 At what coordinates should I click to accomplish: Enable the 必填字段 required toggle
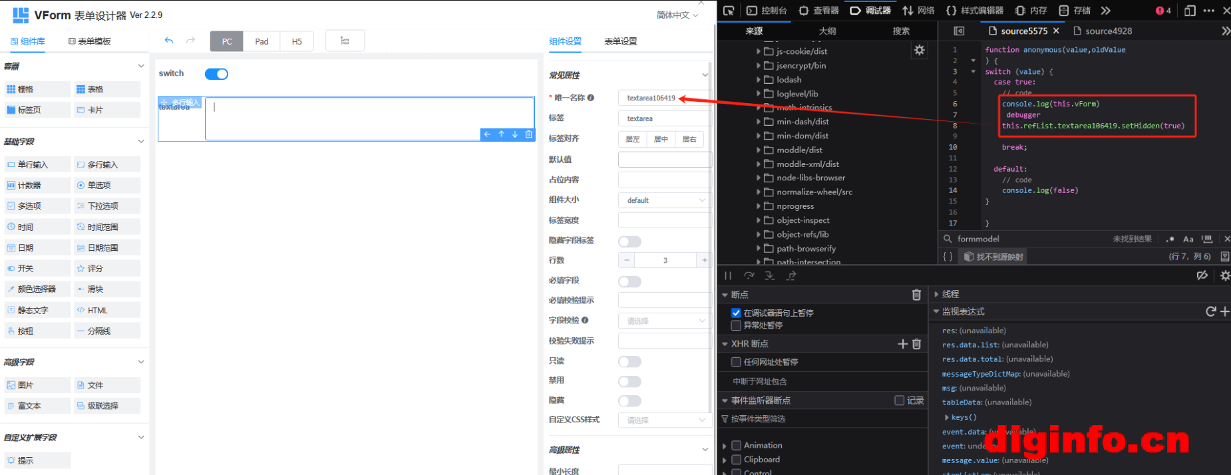[x=629, y=281]
